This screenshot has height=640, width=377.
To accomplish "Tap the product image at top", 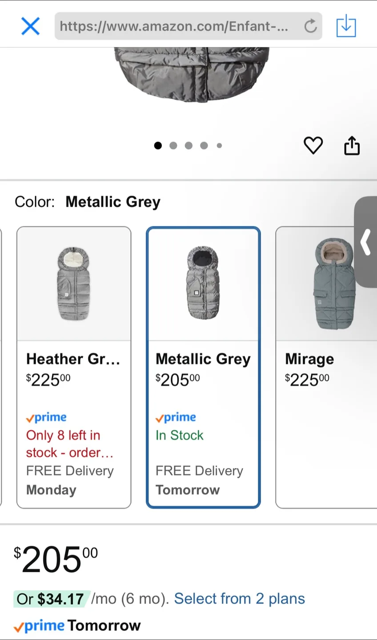I will click(x=191, y=73).
